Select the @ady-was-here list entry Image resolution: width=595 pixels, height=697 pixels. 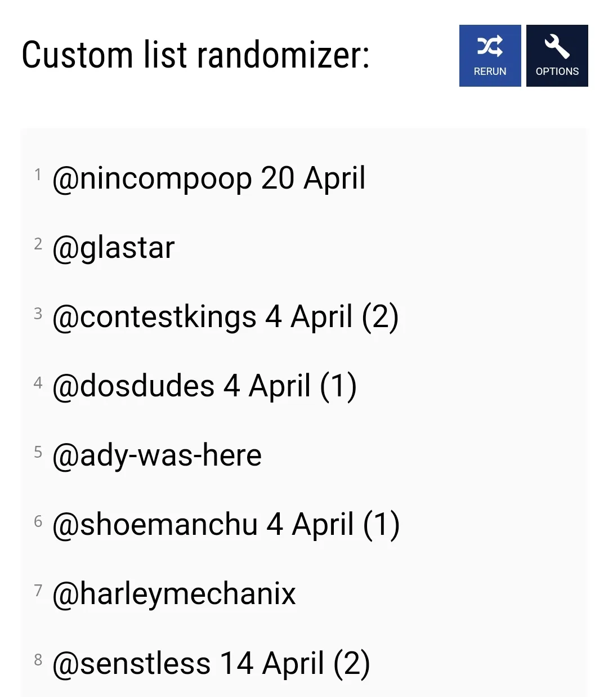(x=156, y=455)
